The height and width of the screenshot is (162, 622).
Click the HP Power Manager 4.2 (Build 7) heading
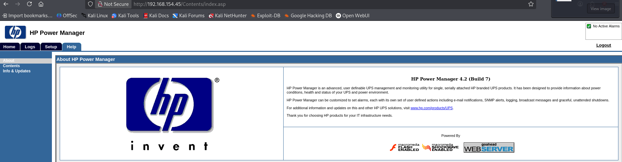(451, 79)
